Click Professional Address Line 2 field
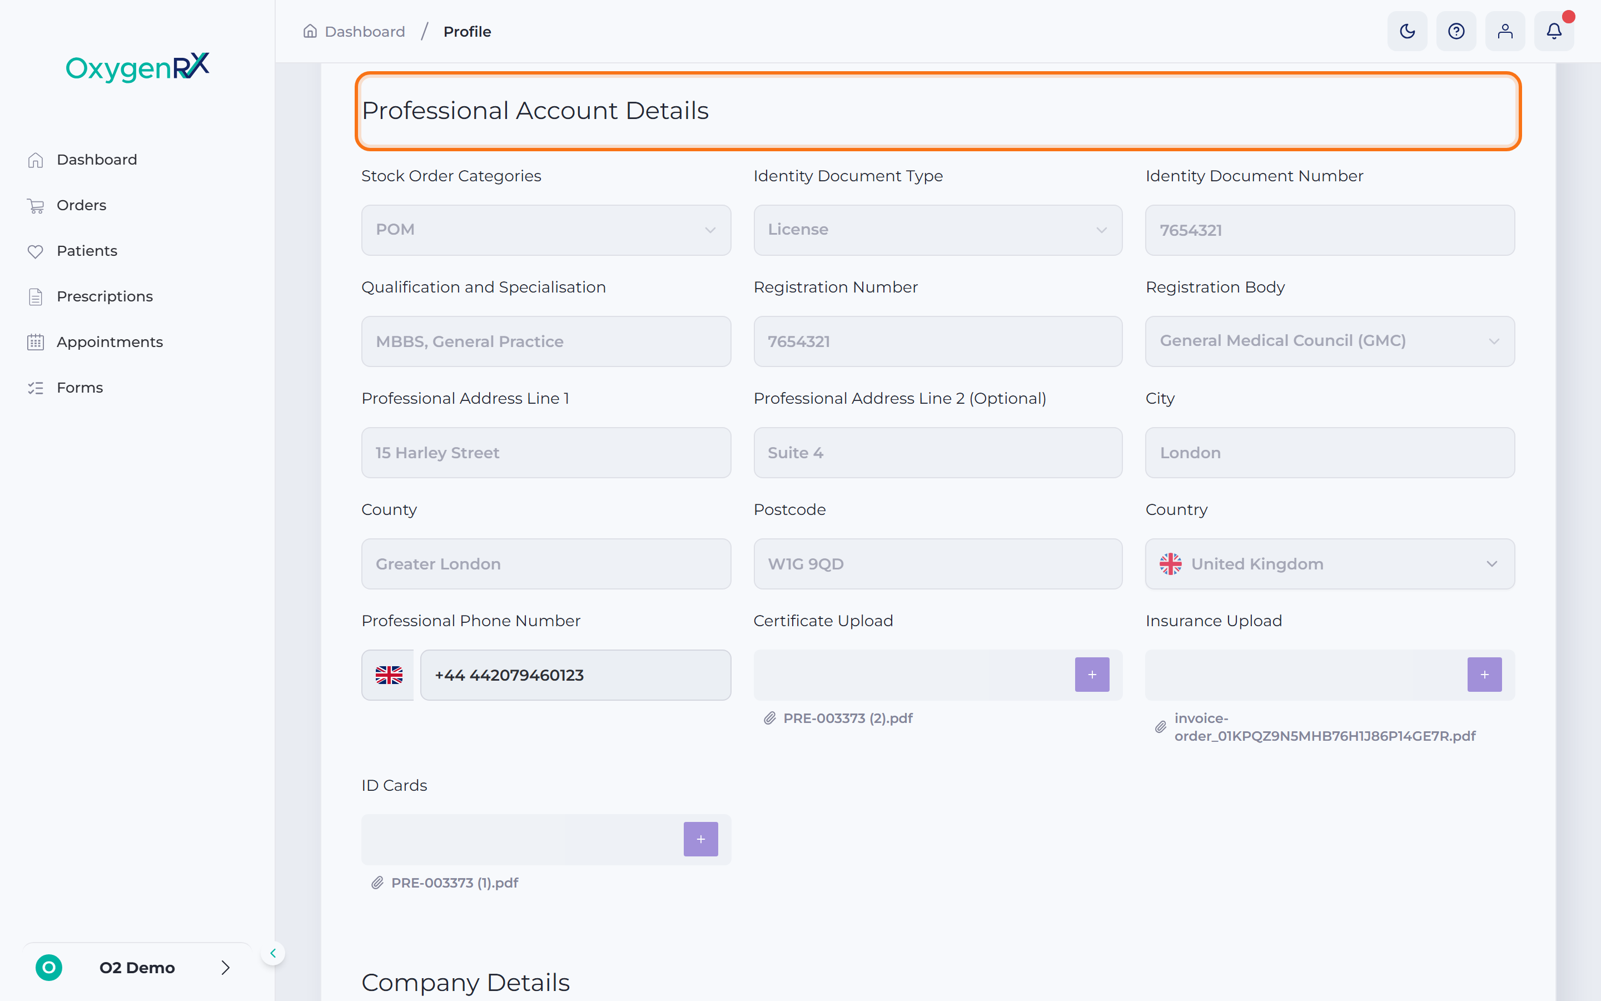This screenshot has width=1601, height=1001. (x=937, y=452)
